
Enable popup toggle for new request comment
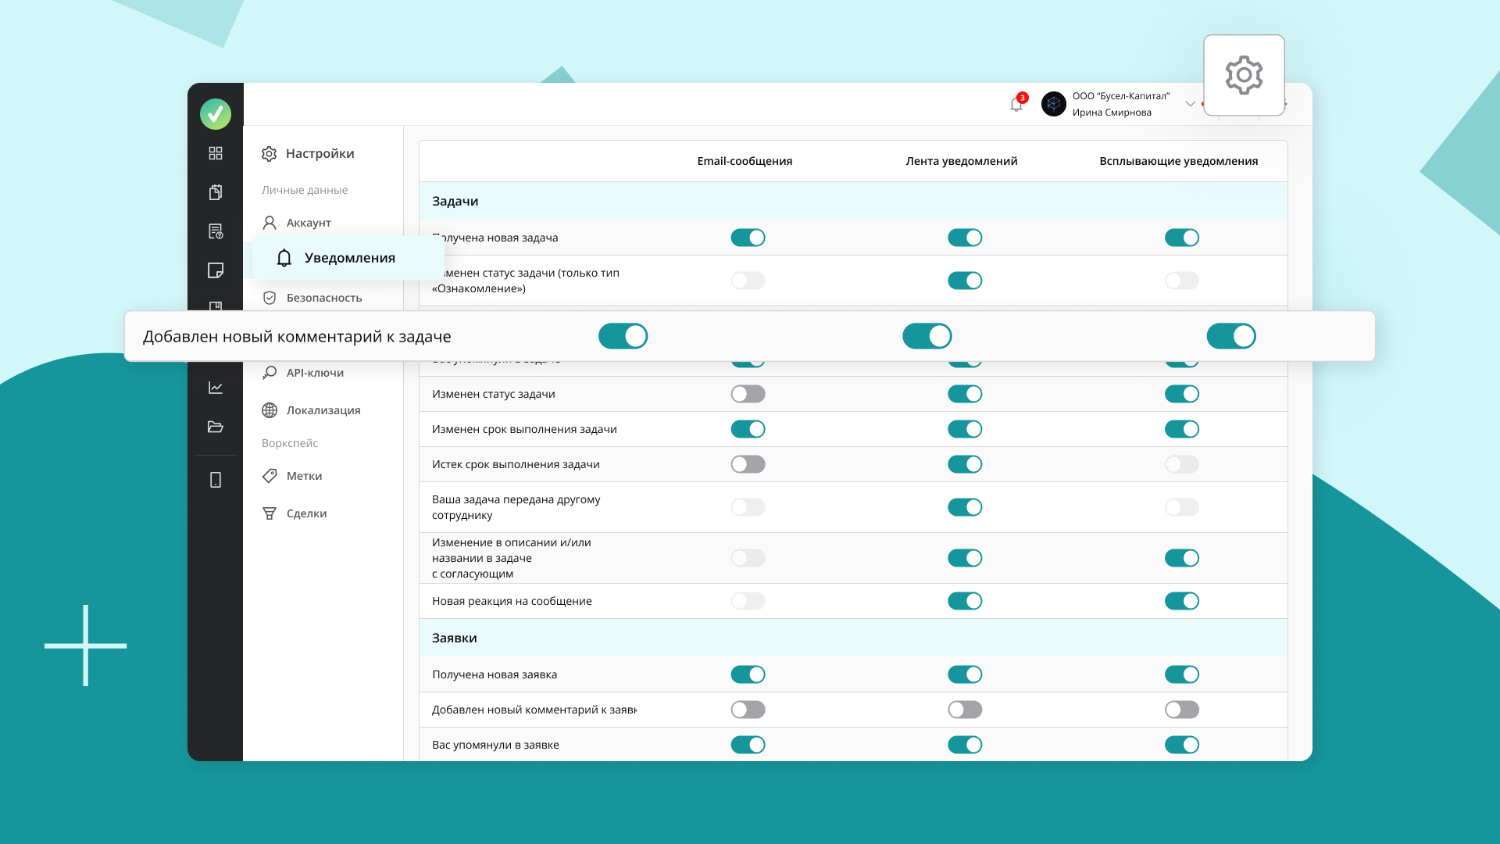[1181, 710]
